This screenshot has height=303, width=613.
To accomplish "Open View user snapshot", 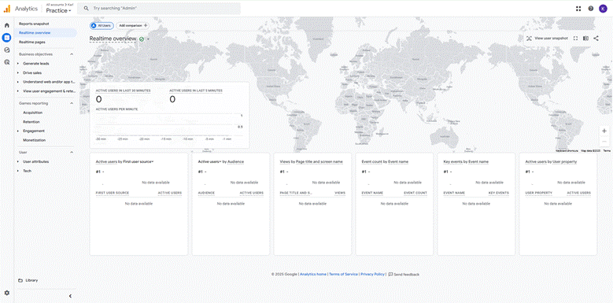I will pos(547,39).
